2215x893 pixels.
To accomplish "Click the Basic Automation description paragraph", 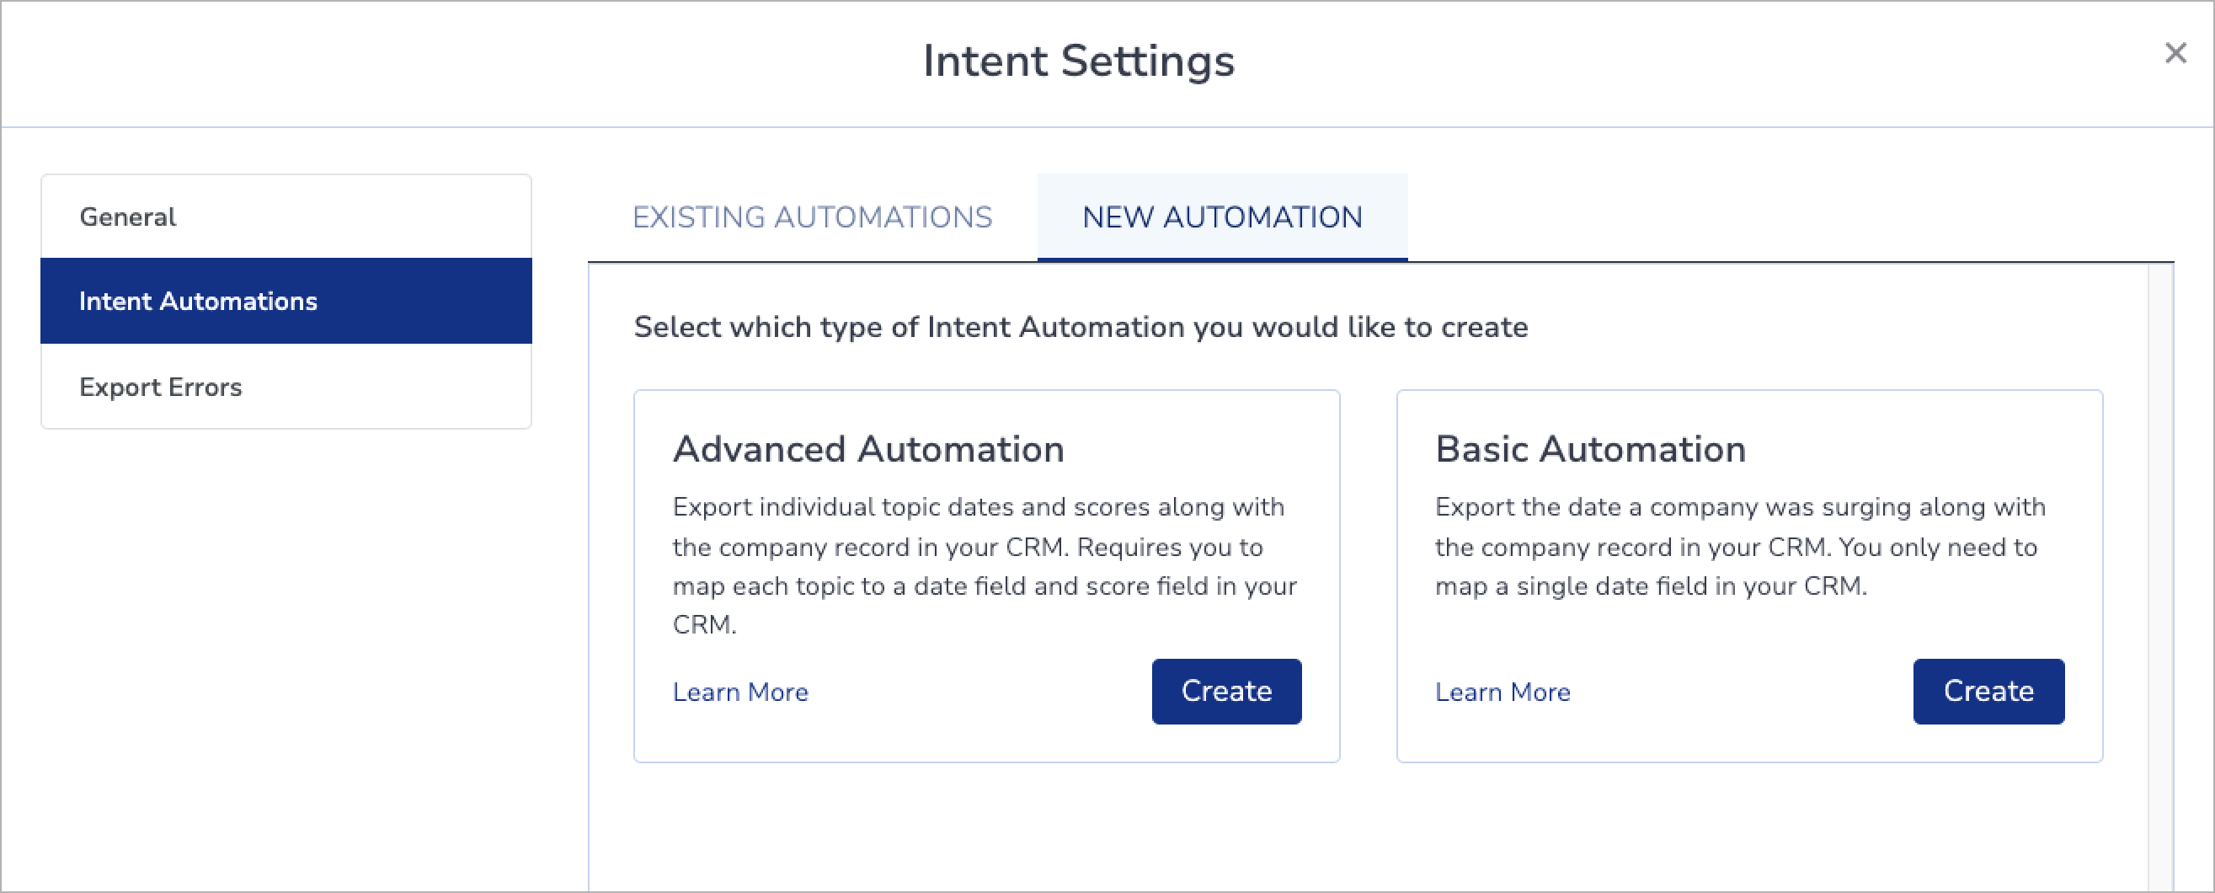I will click(1740, 546).
